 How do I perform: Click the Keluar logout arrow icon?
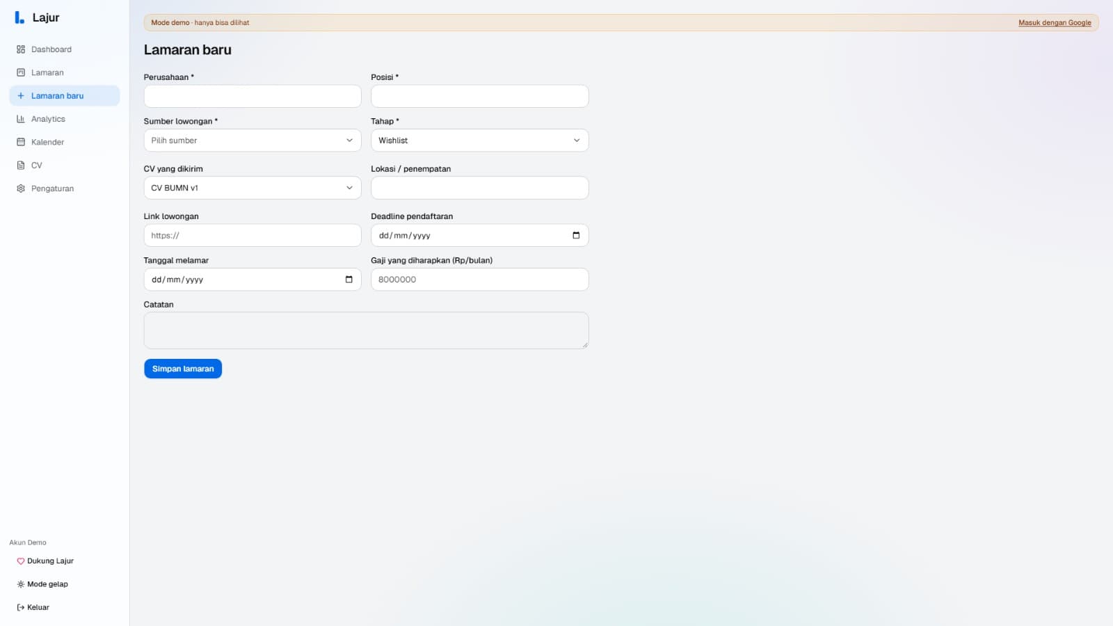tap(21, 607)
